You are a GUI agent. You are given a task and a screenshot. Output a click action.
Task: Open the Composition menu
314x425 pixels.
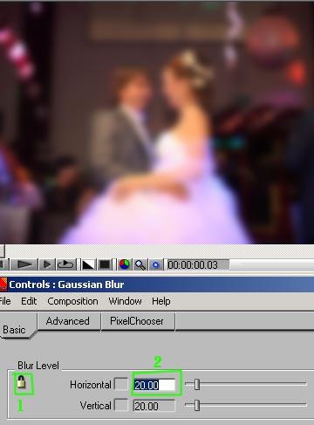[x=72, y=301]
